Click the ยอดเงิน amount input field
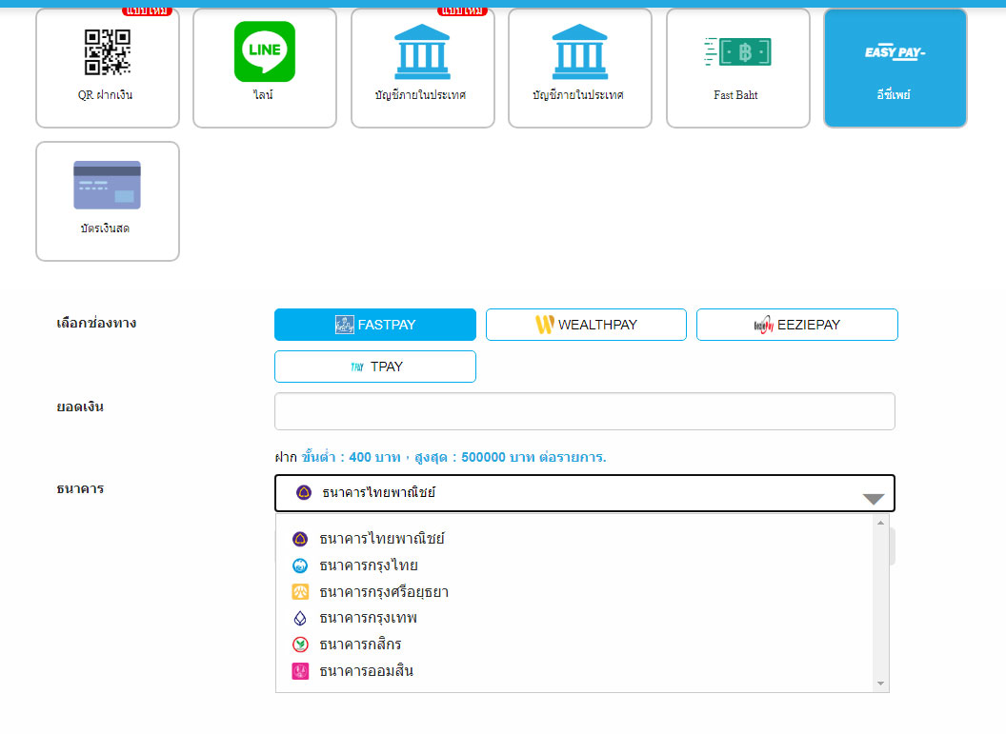Viewport: 1006px width, 734px height. click(x=584, y=411)
